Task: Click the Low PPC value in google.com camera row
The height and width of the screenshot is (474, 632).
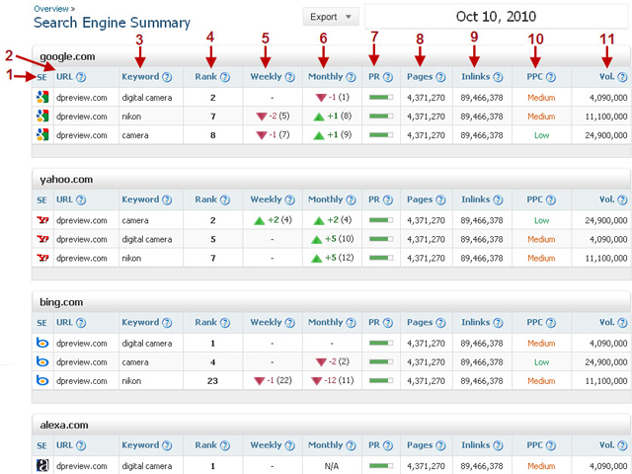Action: point(541,134)
